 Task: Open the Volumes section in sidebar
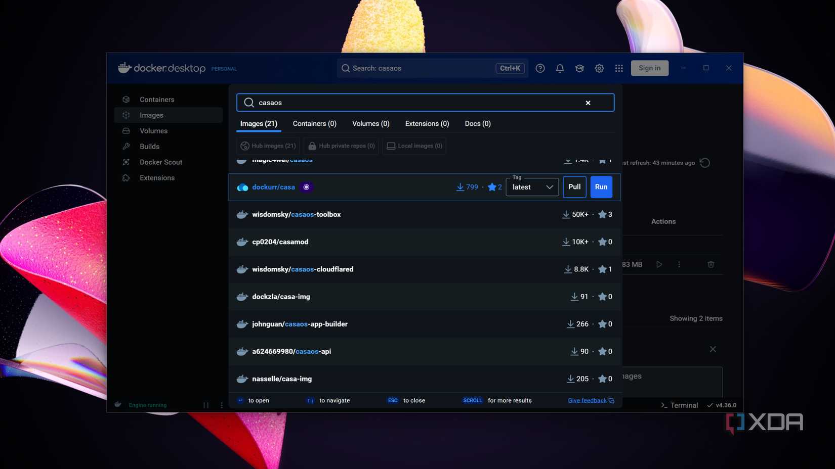153,130
